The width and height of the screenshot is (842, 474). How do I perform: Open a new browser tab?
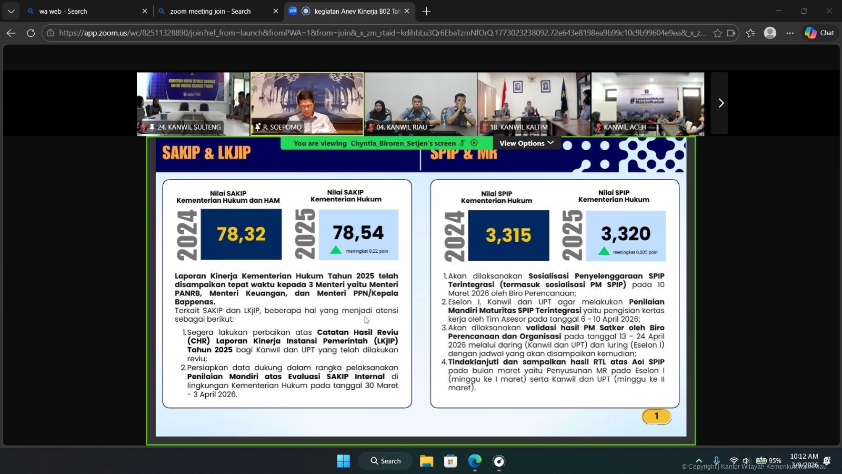(x=426, y=11)
